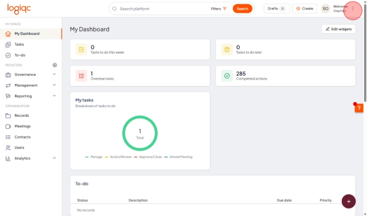Screen dimensions: 367x216
Task: Click the round plus add button
Action: pos(349,201)
